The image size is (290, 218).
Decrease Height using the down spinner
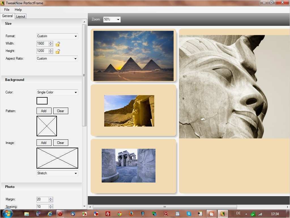[51, 52]
